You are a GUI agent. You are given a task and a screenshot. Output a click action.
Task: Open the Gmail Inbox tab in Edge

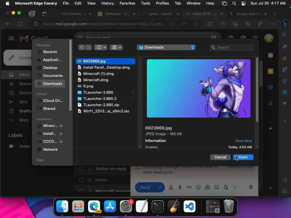pyautogui.click(x=204, y=14)
